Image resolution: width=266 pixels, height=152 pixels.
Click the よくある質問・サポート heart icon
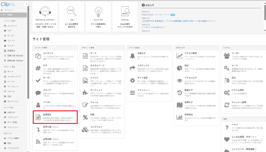[x=227, y=140]
